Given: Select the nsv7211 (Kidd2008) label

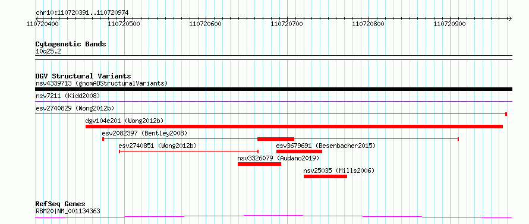Looking at the screenshot, I should coord(68,96).
